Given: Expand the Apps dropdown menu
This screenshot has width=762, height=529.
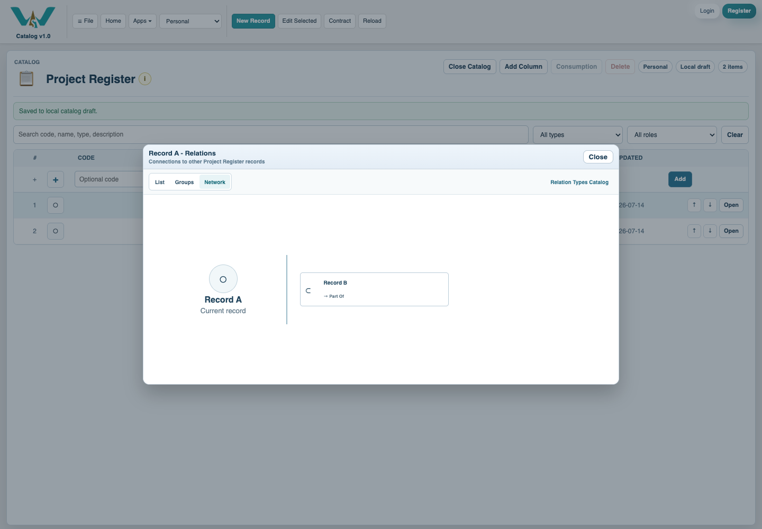Looking at the screenshot, I should coord(142,21).
